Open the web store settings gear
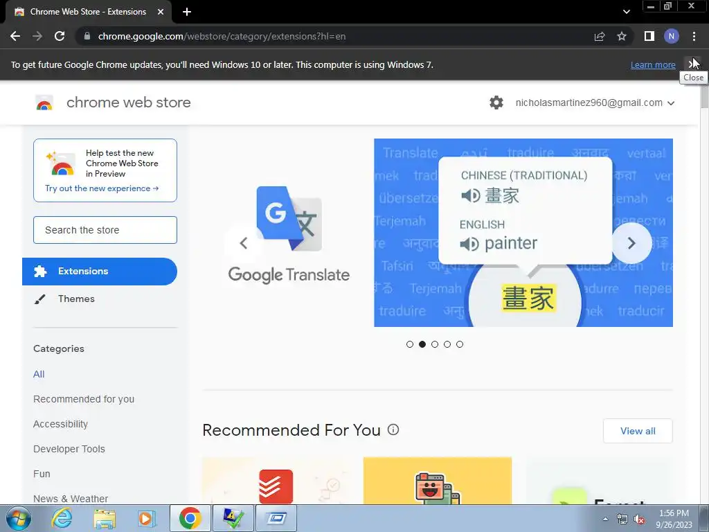This screenshot has height=532, width=709. pos(496,103)
